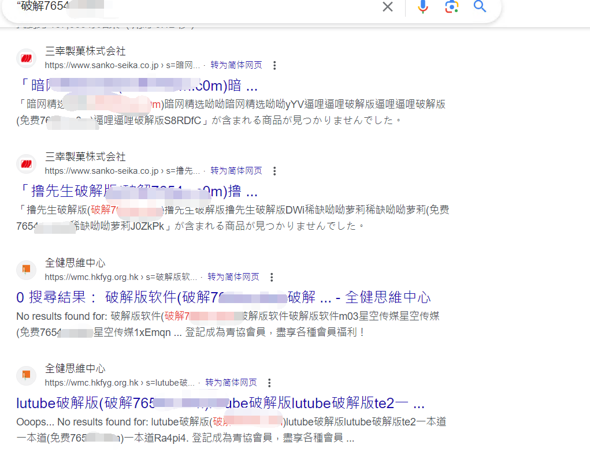Click the 全健思維中心 name above s=破解版软 URL
The height and width of the screenshot is (452, 590).
pos(75,263)
